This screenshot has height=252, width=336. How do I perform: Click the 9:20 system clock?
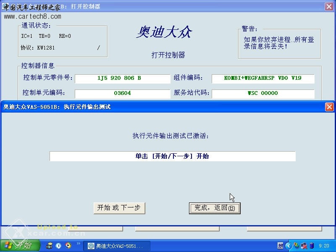coord(324,246)
